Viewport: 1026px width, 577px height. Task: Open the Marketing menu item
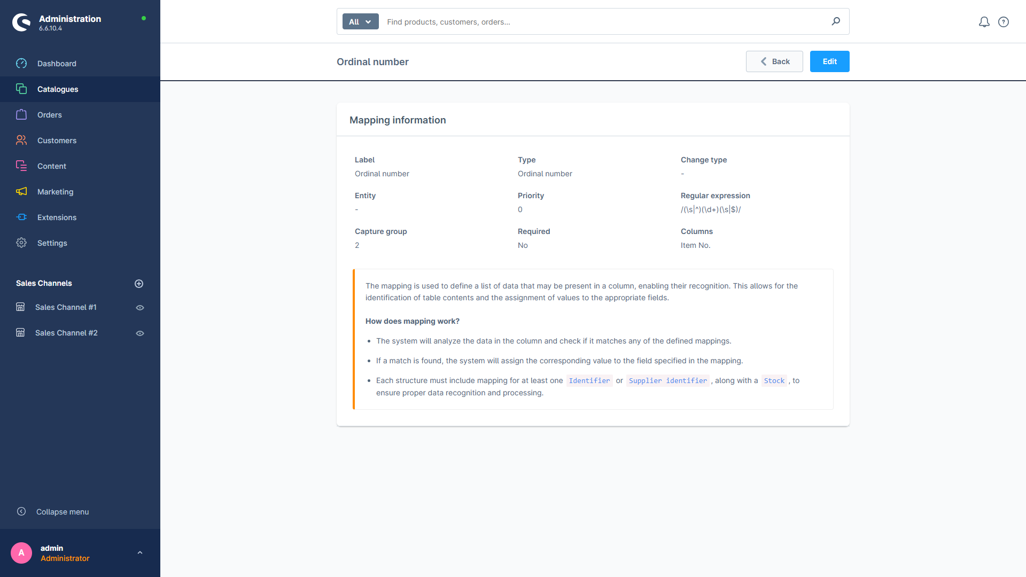click(80, 192)
